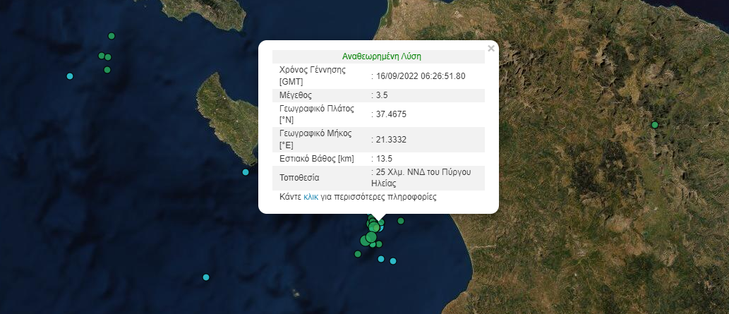Screen dimensions: 729x314
Task: Click the right cyan marker below the cluster
Action: [393, 261]
